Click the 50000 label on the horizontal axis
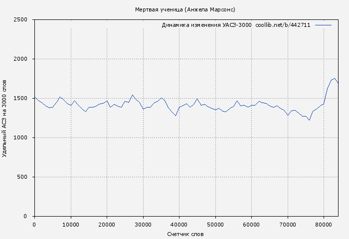 (x=215, y=225)
